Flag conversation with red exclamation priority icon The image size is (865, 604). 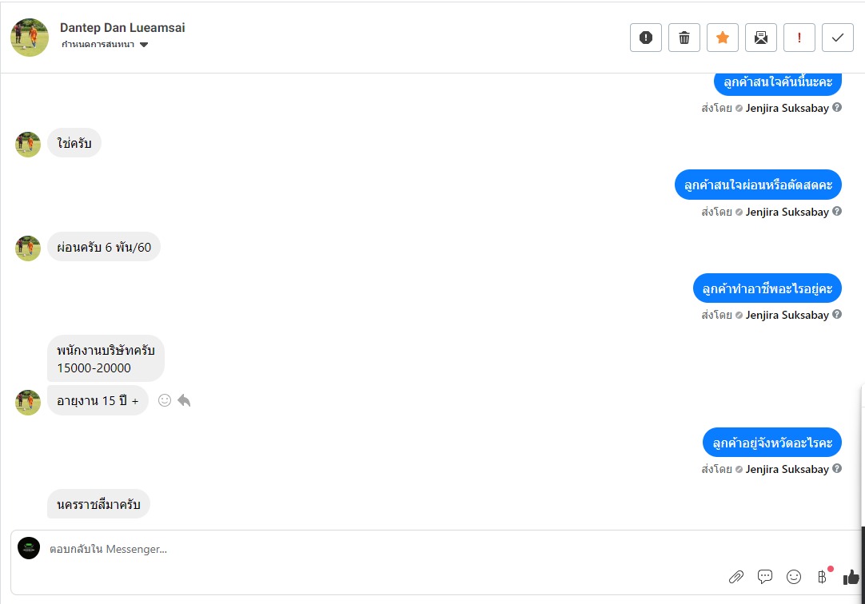(799, 38)
